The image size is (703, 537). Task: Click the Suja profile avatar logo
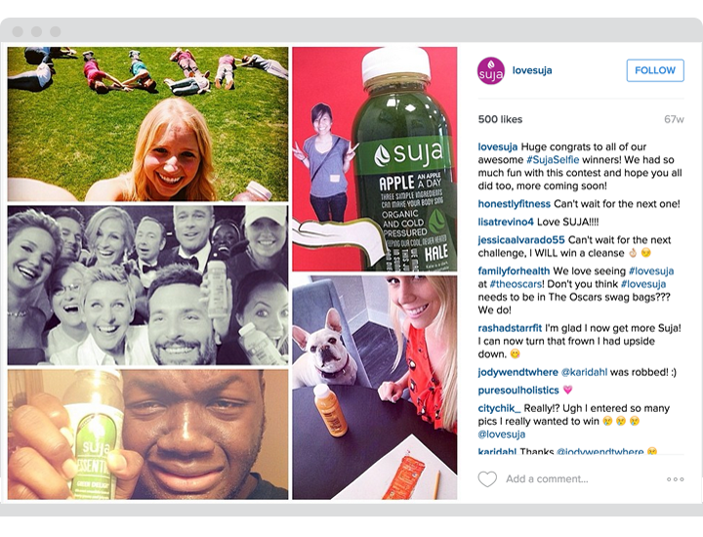tap(491, 71)
